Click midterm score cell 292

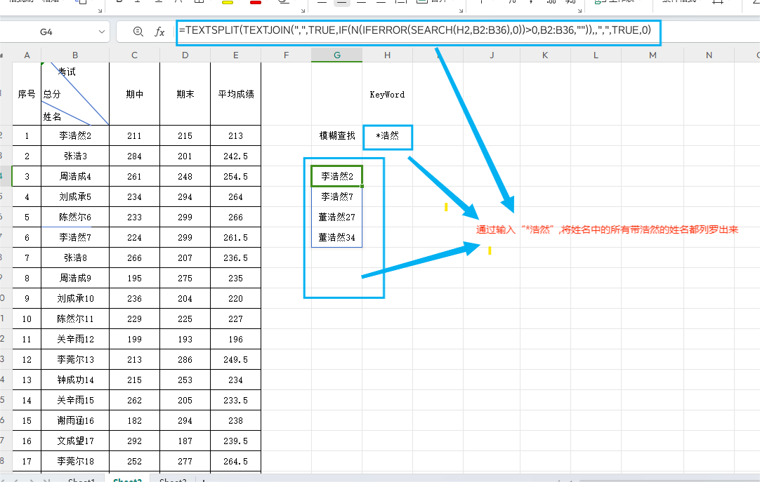click(x=134, y=441)
